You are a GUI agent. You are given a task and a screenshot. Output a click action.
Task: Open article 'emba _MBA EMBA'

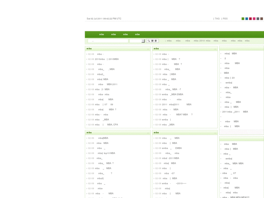172,94
